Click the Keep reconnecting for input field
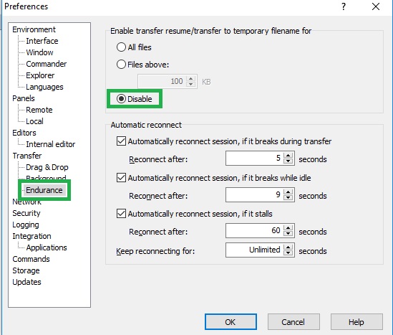The height and width of the screenshot is (335, 393). pyautogui.click(x=254, y=250)
